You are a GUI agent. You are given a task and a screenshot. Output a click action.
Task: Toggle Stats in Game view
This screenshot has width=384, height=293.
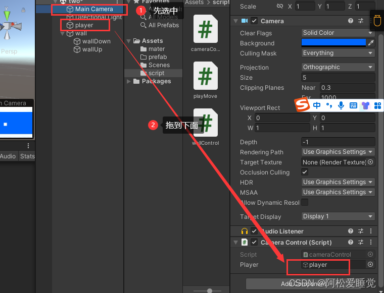coord(27,156)
